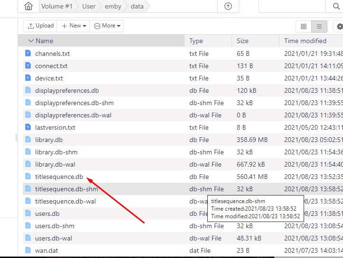
Task: Click the lastversion.txt file name
Action: pos(55,127)
